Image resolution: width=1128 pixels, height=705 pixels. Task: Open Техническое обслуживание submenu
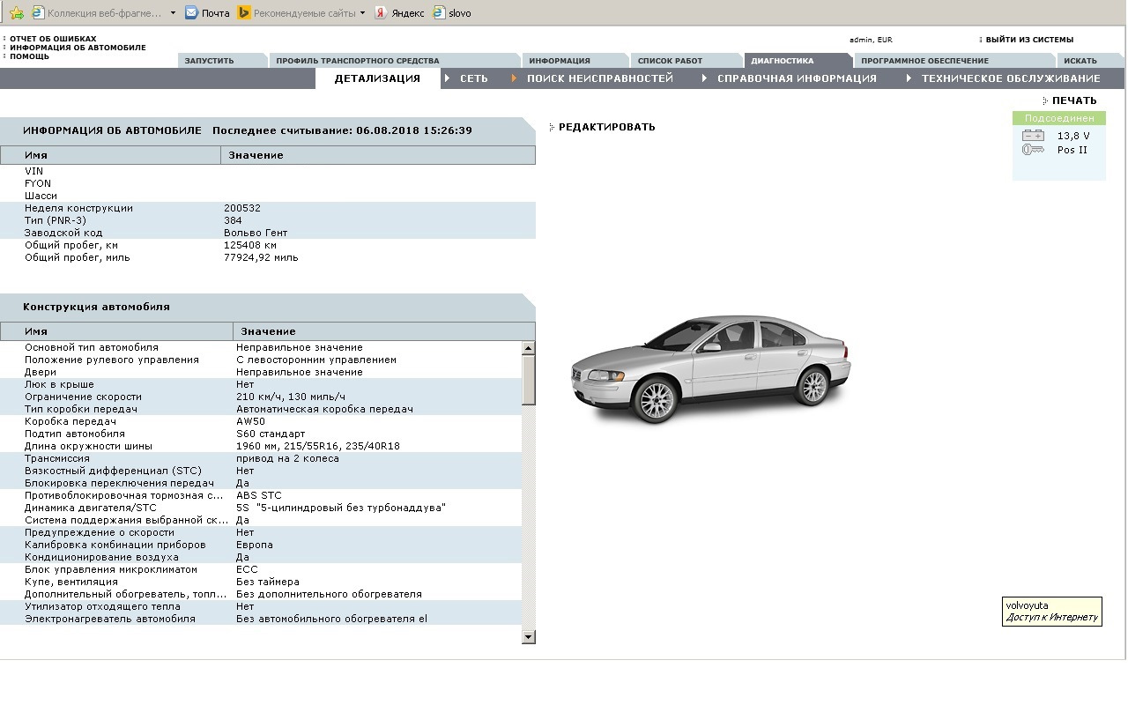1011,78
